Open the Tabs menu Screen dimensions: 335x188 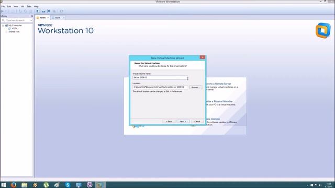(x=29, y=7)
